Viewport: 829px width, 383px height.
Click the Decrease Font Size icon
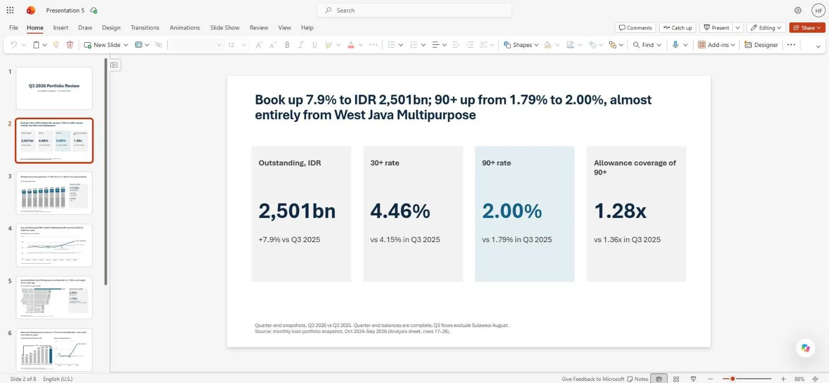coord(273,45)
